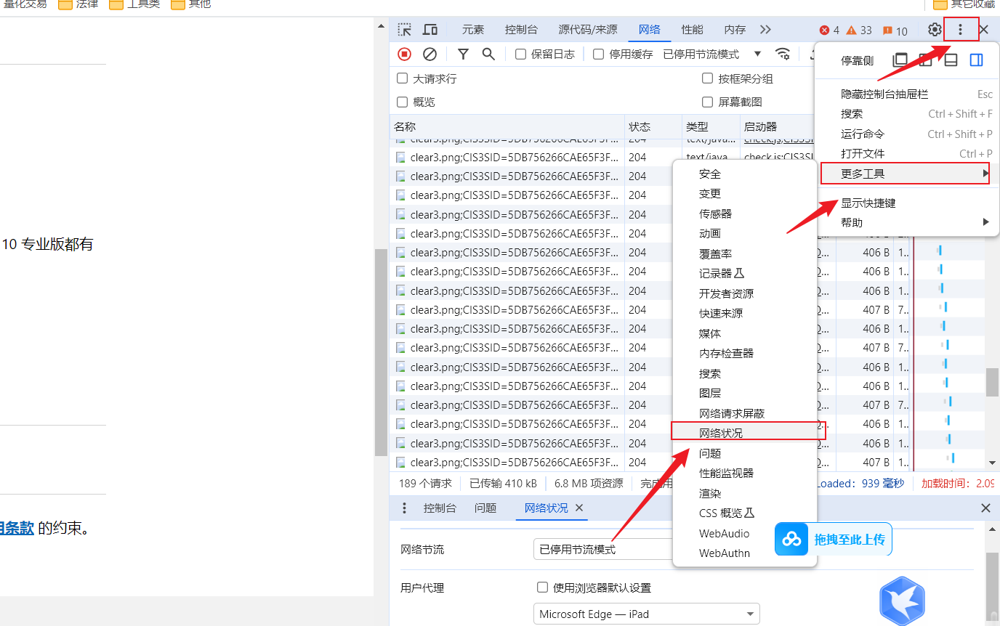Switch to the 内存 tab
The height and width of the screenshot is (626, 1000).
pyautogui.click(x=735, y=30)
